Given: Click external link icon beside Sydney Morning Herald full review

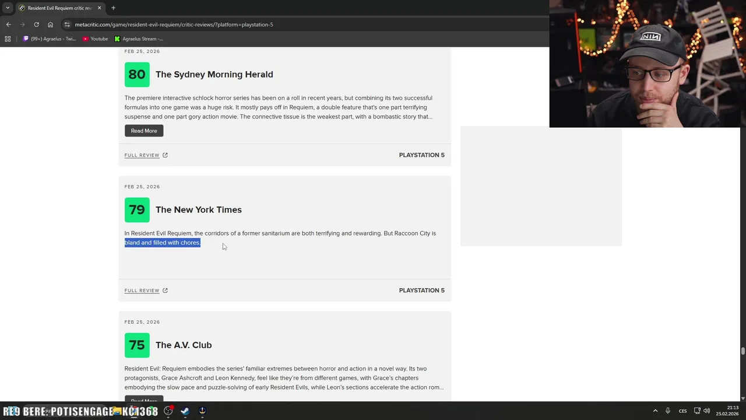Looking at the screenshot, I should click(165, 155).
